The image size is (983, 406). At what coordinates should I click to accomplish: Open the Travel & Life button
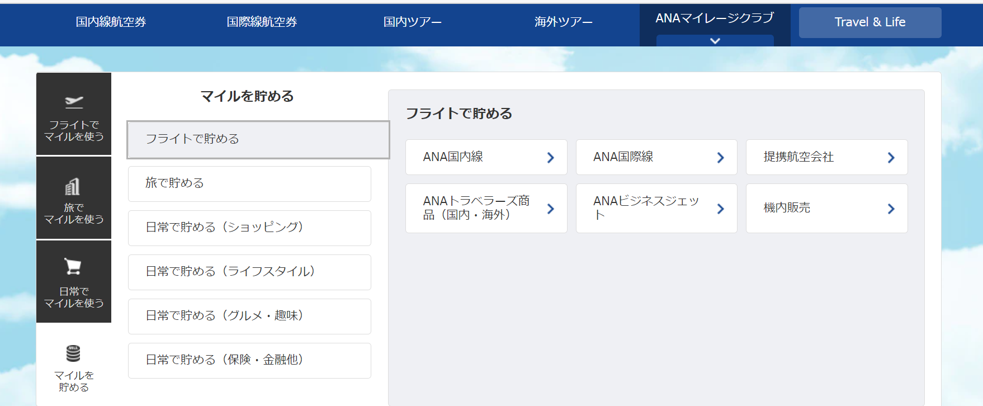pos(870,22)
